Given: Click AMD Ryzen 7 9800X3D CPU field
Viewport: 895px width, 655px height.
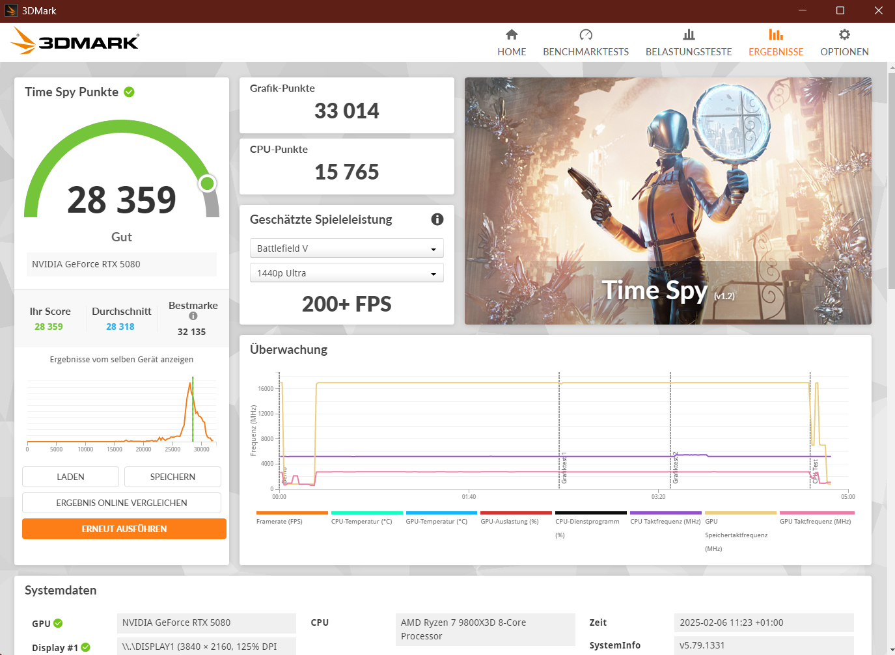Looking at the screenshot, I should (x=486, y=630).
